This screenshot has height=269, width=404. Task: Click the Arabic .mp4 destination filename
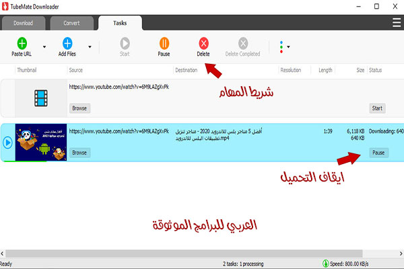click(218, 134)
